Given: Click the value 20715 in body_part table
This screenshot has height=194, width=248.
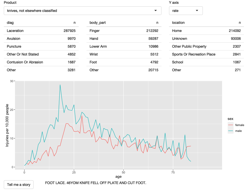Looking at the screenshot, I should point(153,70).
